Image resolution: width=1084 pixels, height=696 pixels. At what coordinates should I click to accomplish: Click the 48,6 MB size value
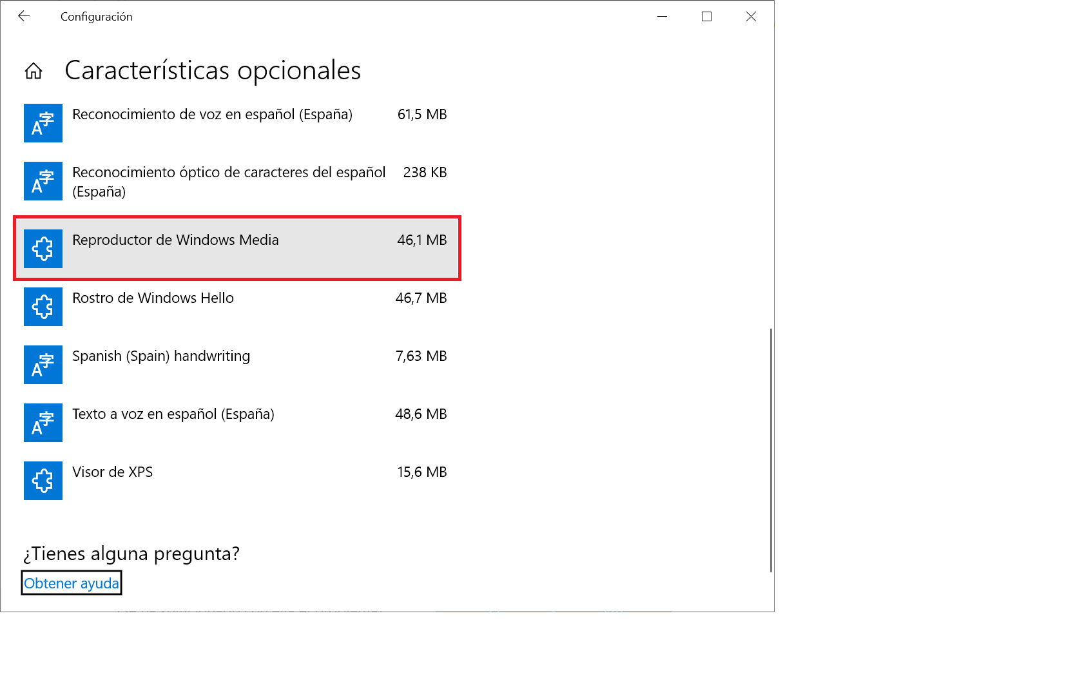tap(421, 414)
